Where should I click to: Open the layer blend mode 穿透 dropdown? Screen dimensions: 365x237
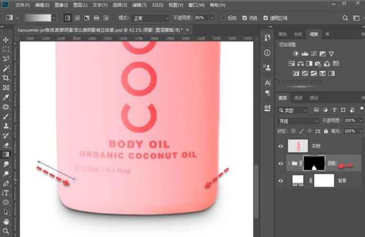point(298,121)
